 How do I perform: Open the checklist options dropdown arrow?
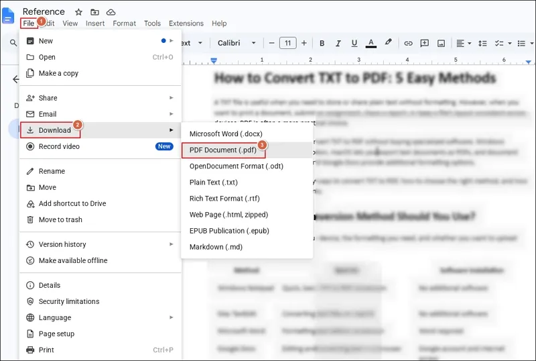[x=510, y=43]
